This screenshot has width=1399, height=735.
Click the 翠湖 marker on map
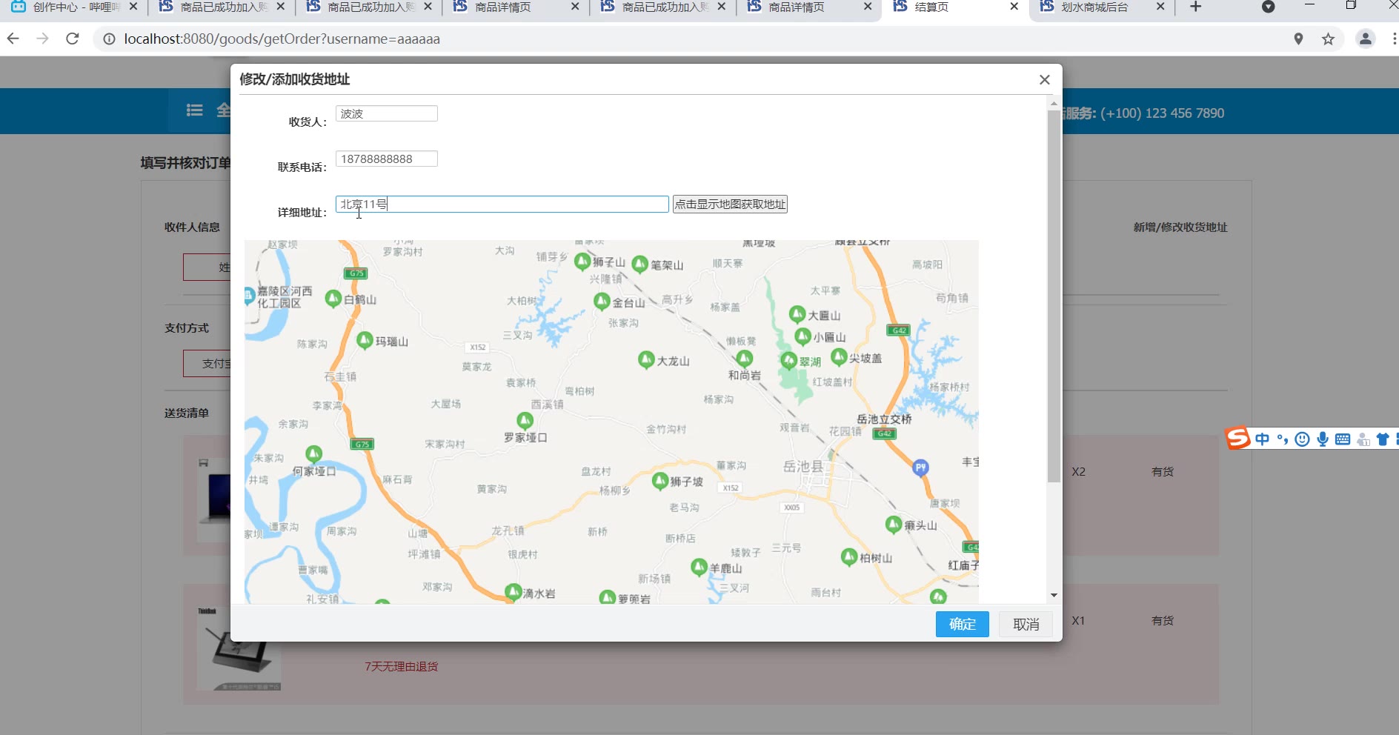pyautogui.click(x=789, y=360)
